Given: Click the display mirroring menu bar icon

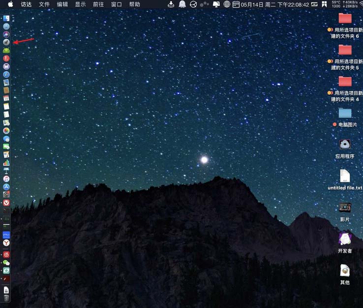Looking at the screenshot, I should 216,4.
